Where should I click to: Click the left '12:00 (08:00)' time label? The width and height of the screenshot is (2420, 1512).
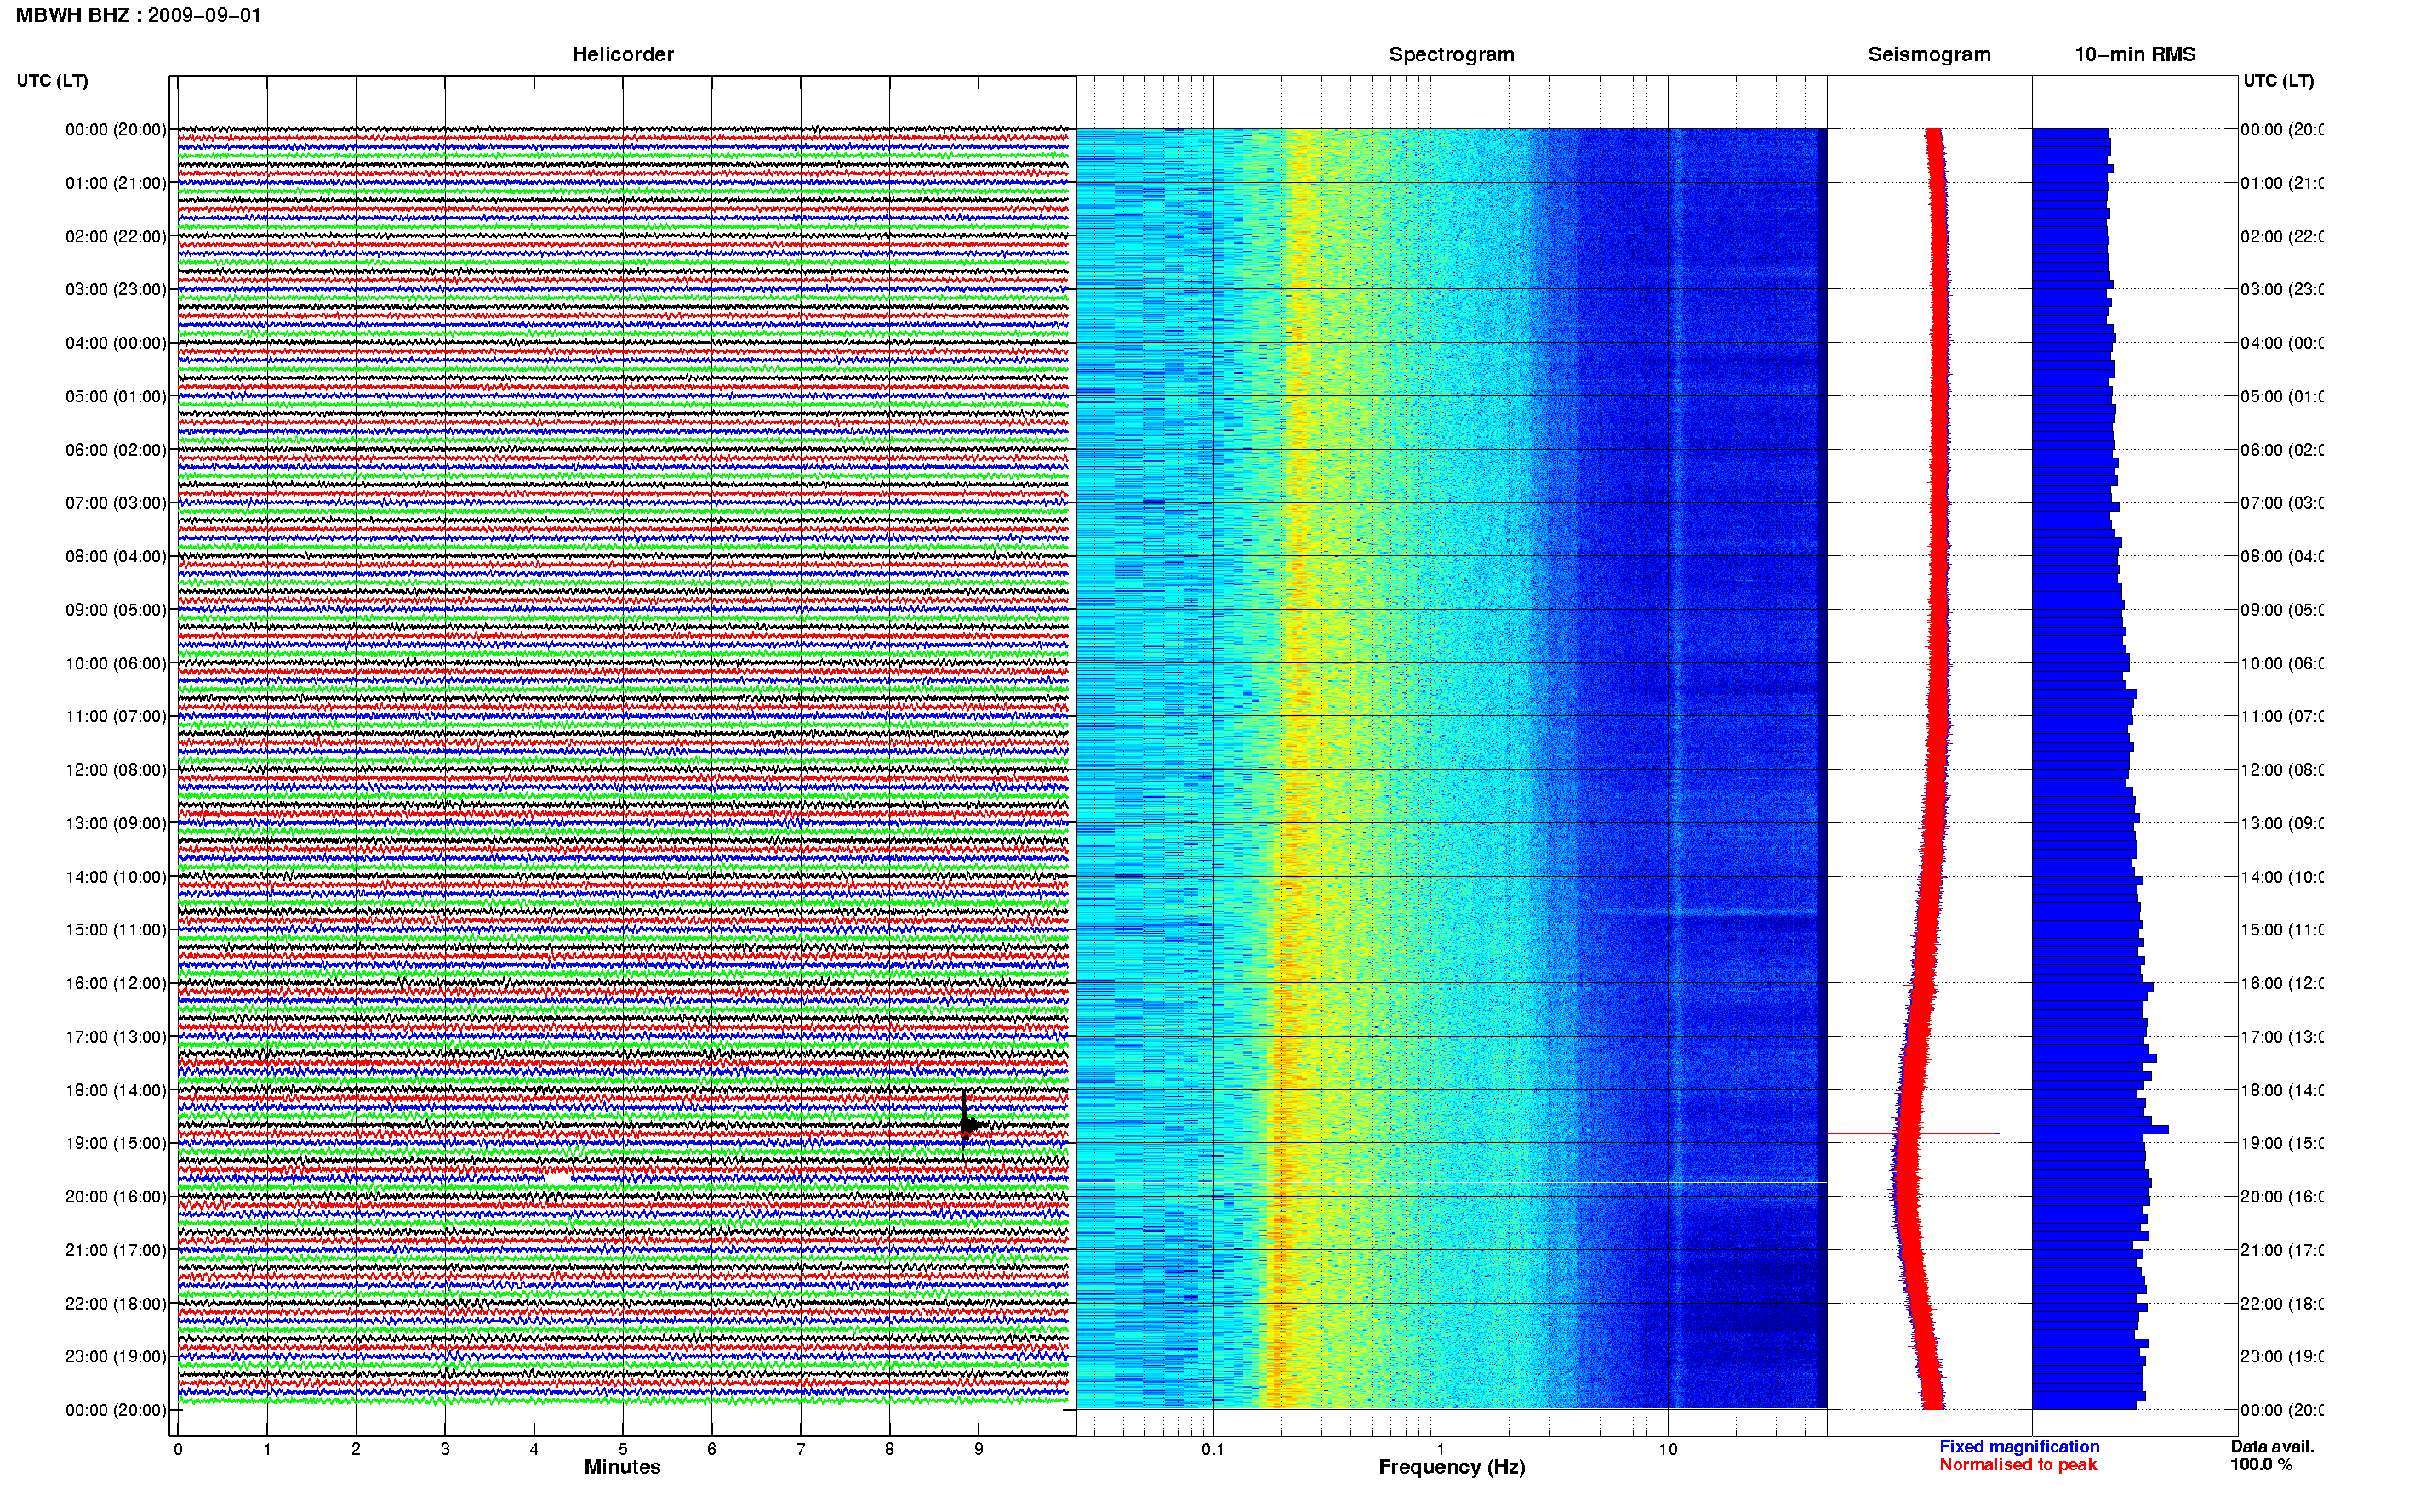coord(116,770)
